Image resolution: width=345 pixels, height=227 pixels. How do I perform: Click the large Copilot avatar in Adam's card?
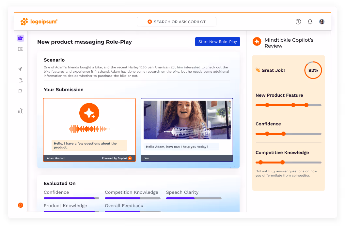(89, 113)
